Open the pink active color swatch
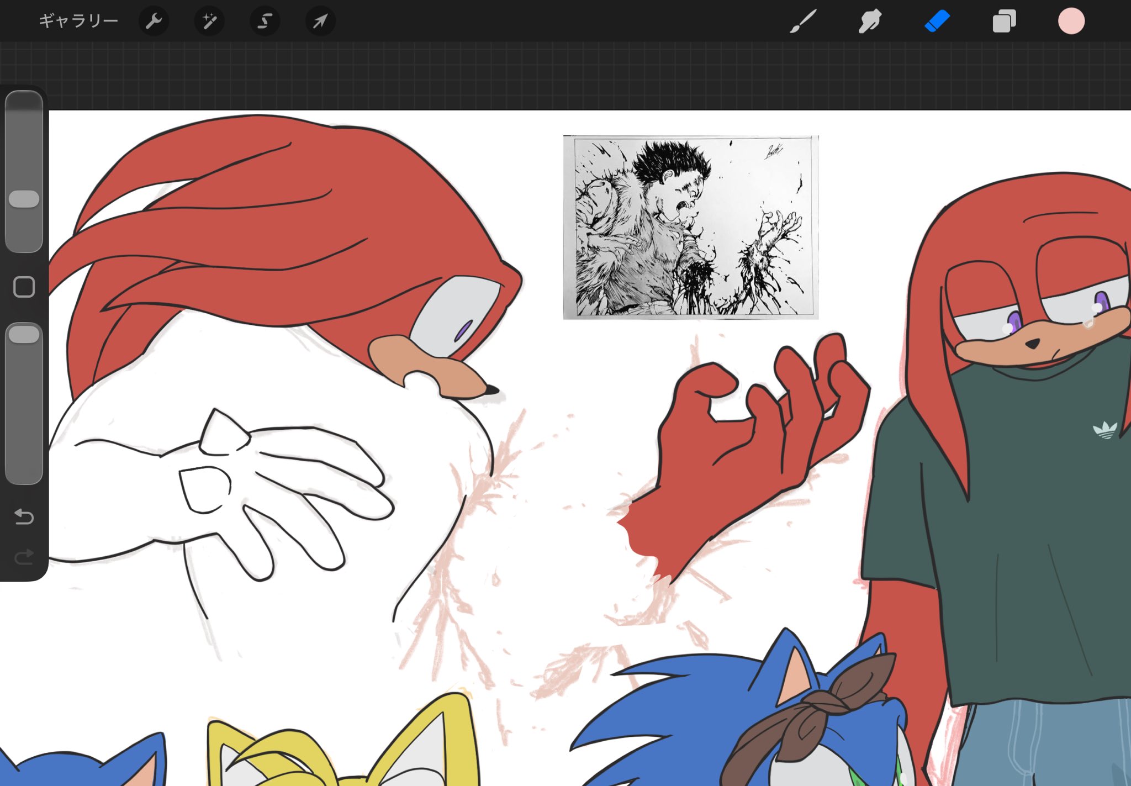 coord(1071,22)
